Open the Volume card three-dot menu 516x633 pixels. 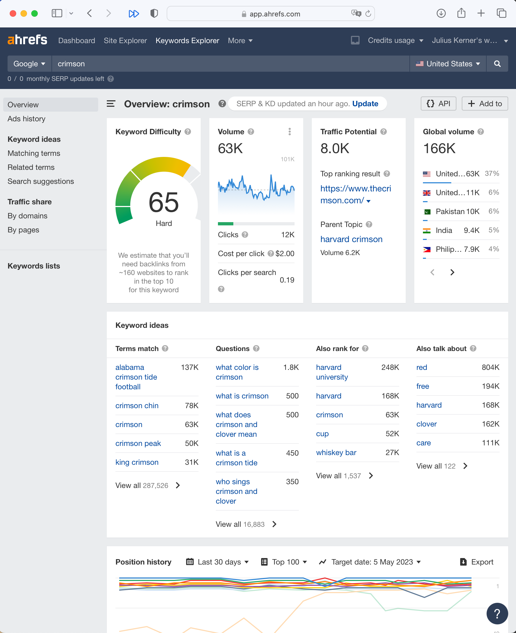(289, 132)
